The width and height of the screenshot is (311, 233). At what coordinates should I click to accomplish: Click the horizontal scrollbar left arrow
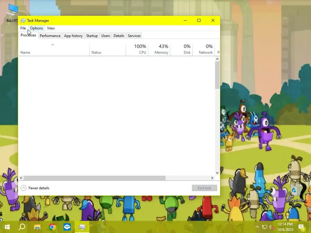point(21,178)
